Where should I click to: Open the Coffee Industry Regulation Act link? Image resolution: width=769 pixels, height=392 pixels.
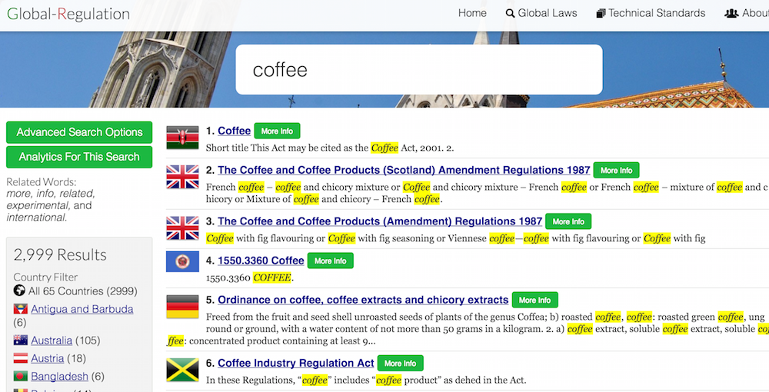click(x=295, y=363)
